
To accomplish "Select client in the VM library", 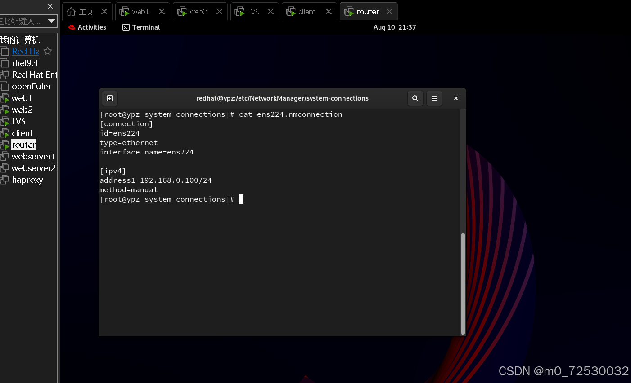I will pos(22,133).
